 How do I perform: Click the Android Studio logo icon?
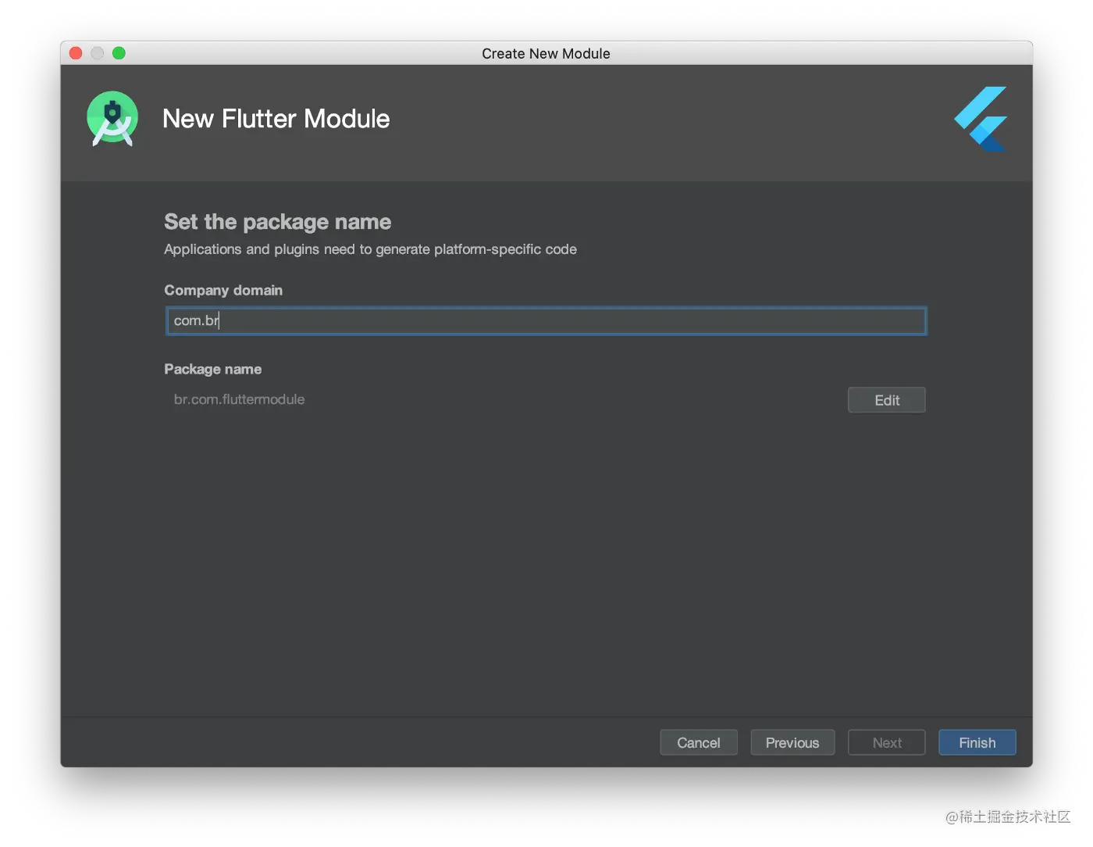[x=112, y=119]
